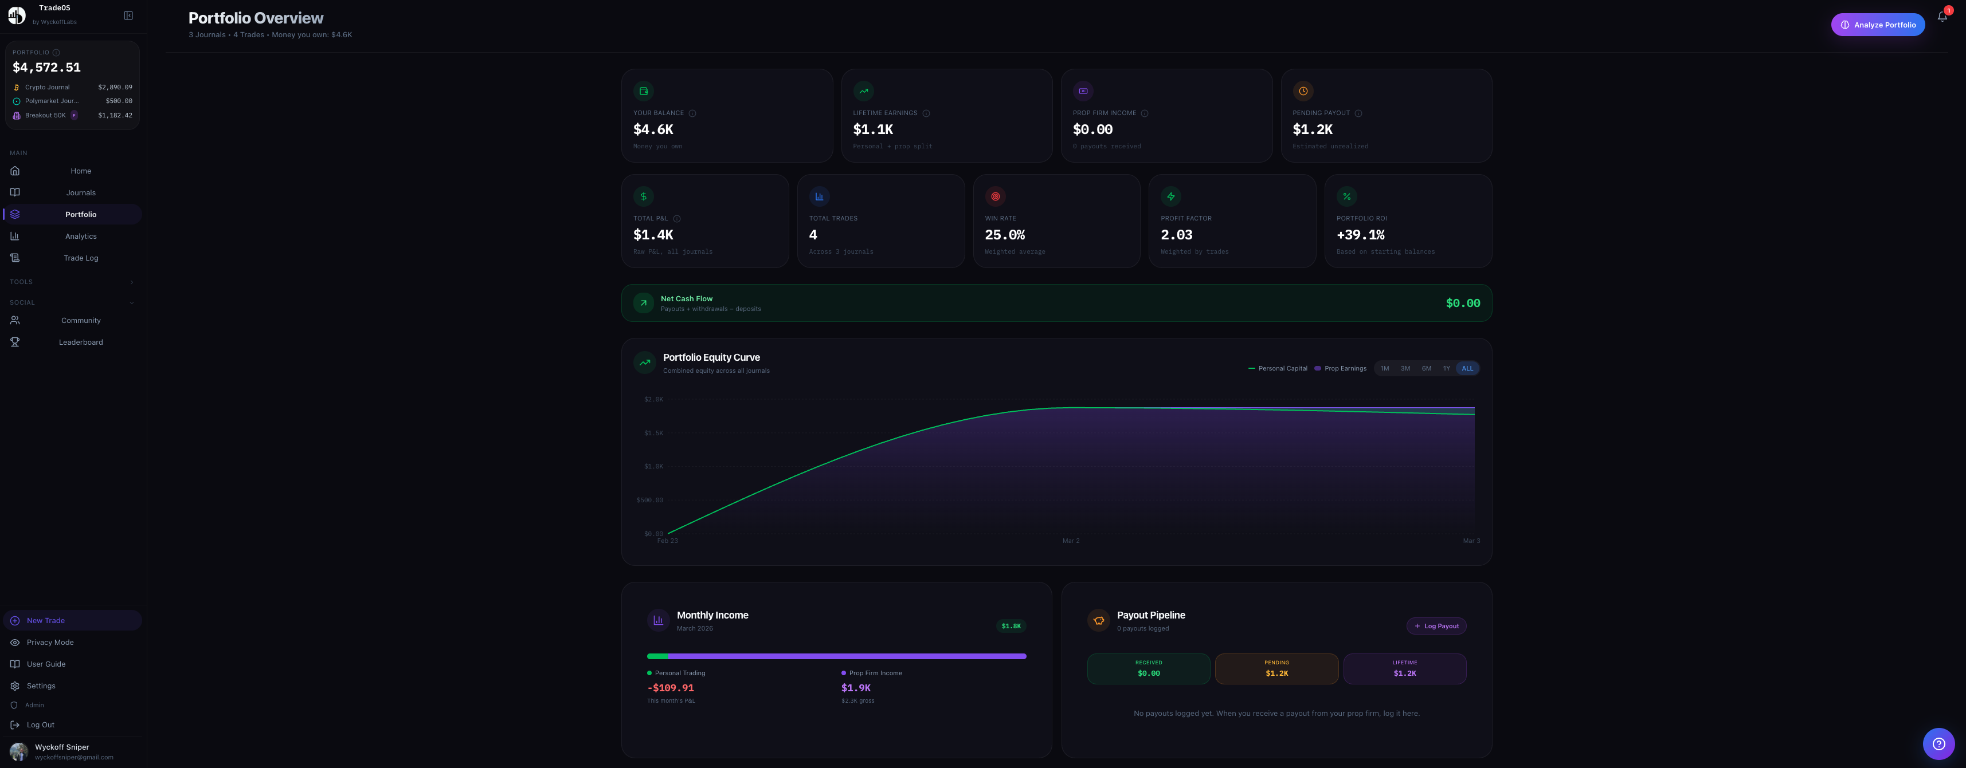Select the 1M equity curve timeframe
This screenshot has width=1966, height=768.
click(1385, 368)
